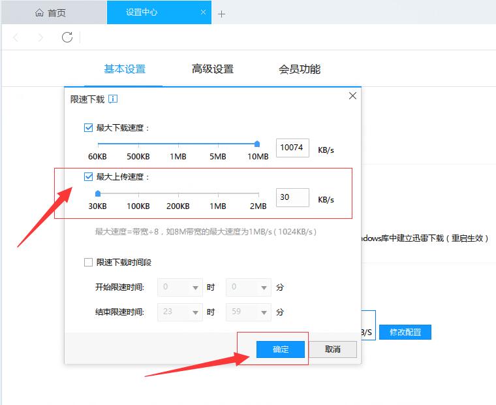Image resolution: width=496 pixels, height=405 pixels.
Task: Click the forward navigation arrow
Action: pos(41,38)
